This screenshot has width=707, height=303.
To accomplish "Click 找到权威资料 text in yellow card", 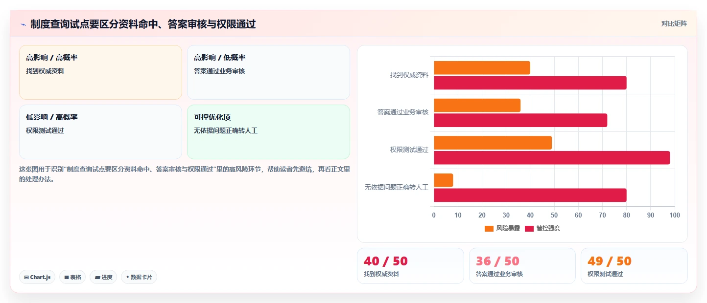I will [45, 71].
